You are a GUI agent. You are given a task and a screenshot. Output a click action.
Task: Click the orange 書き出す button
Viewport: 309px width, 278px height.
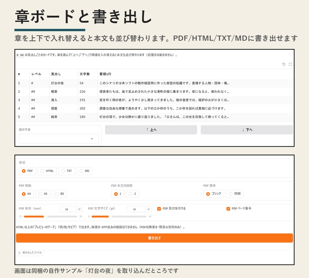click(154, 238)
